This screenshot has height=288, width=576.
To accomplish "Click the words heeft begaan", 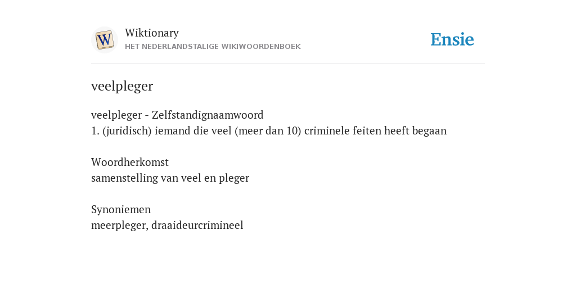I will 416,131.
